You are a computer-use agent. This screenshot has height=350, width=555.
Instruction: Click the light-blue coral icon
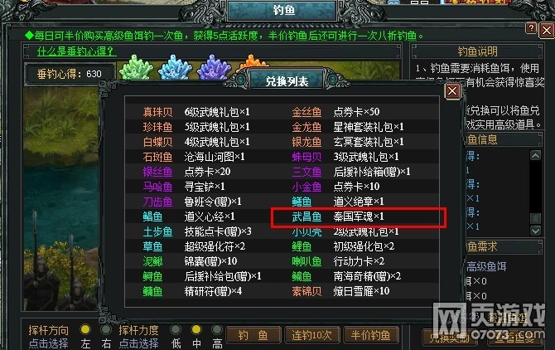coord(175,67)
